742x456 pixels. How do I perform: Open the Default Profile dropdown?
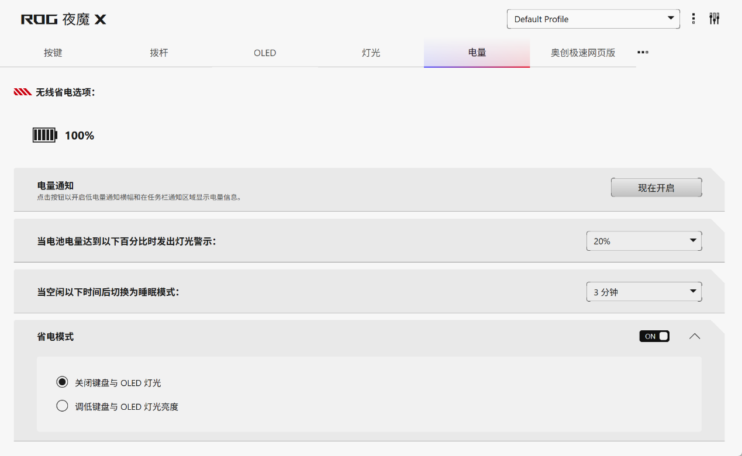click(593, 19)
